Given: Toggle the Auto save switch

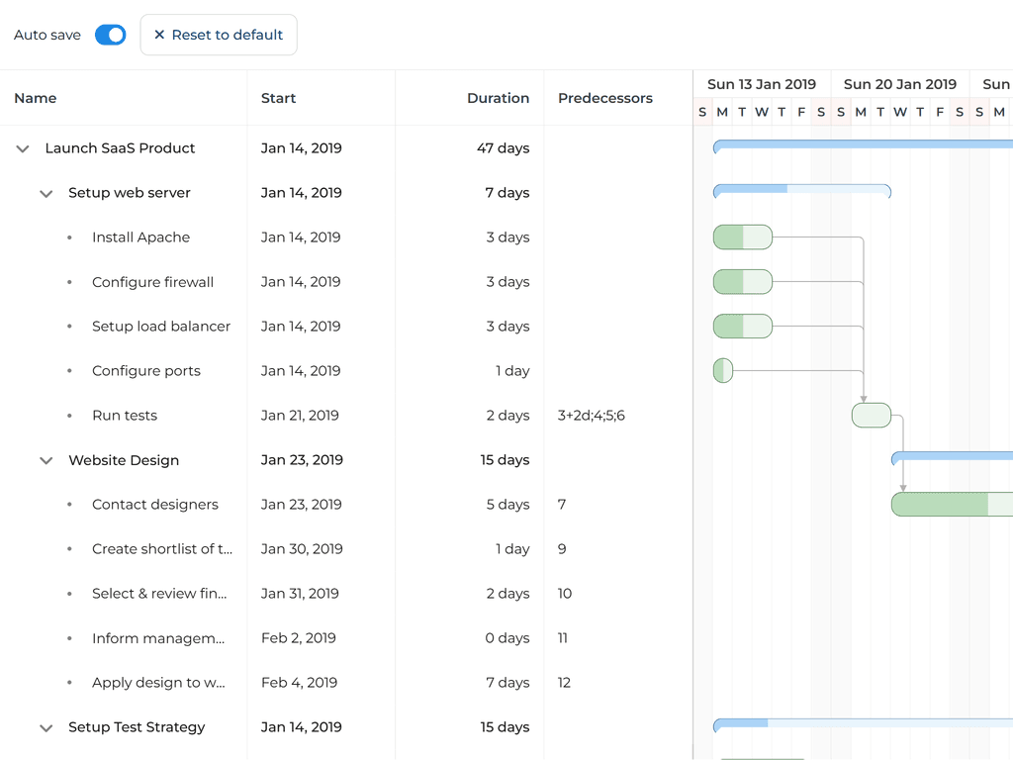Looking at the screenshot, I should coord(110,35).
